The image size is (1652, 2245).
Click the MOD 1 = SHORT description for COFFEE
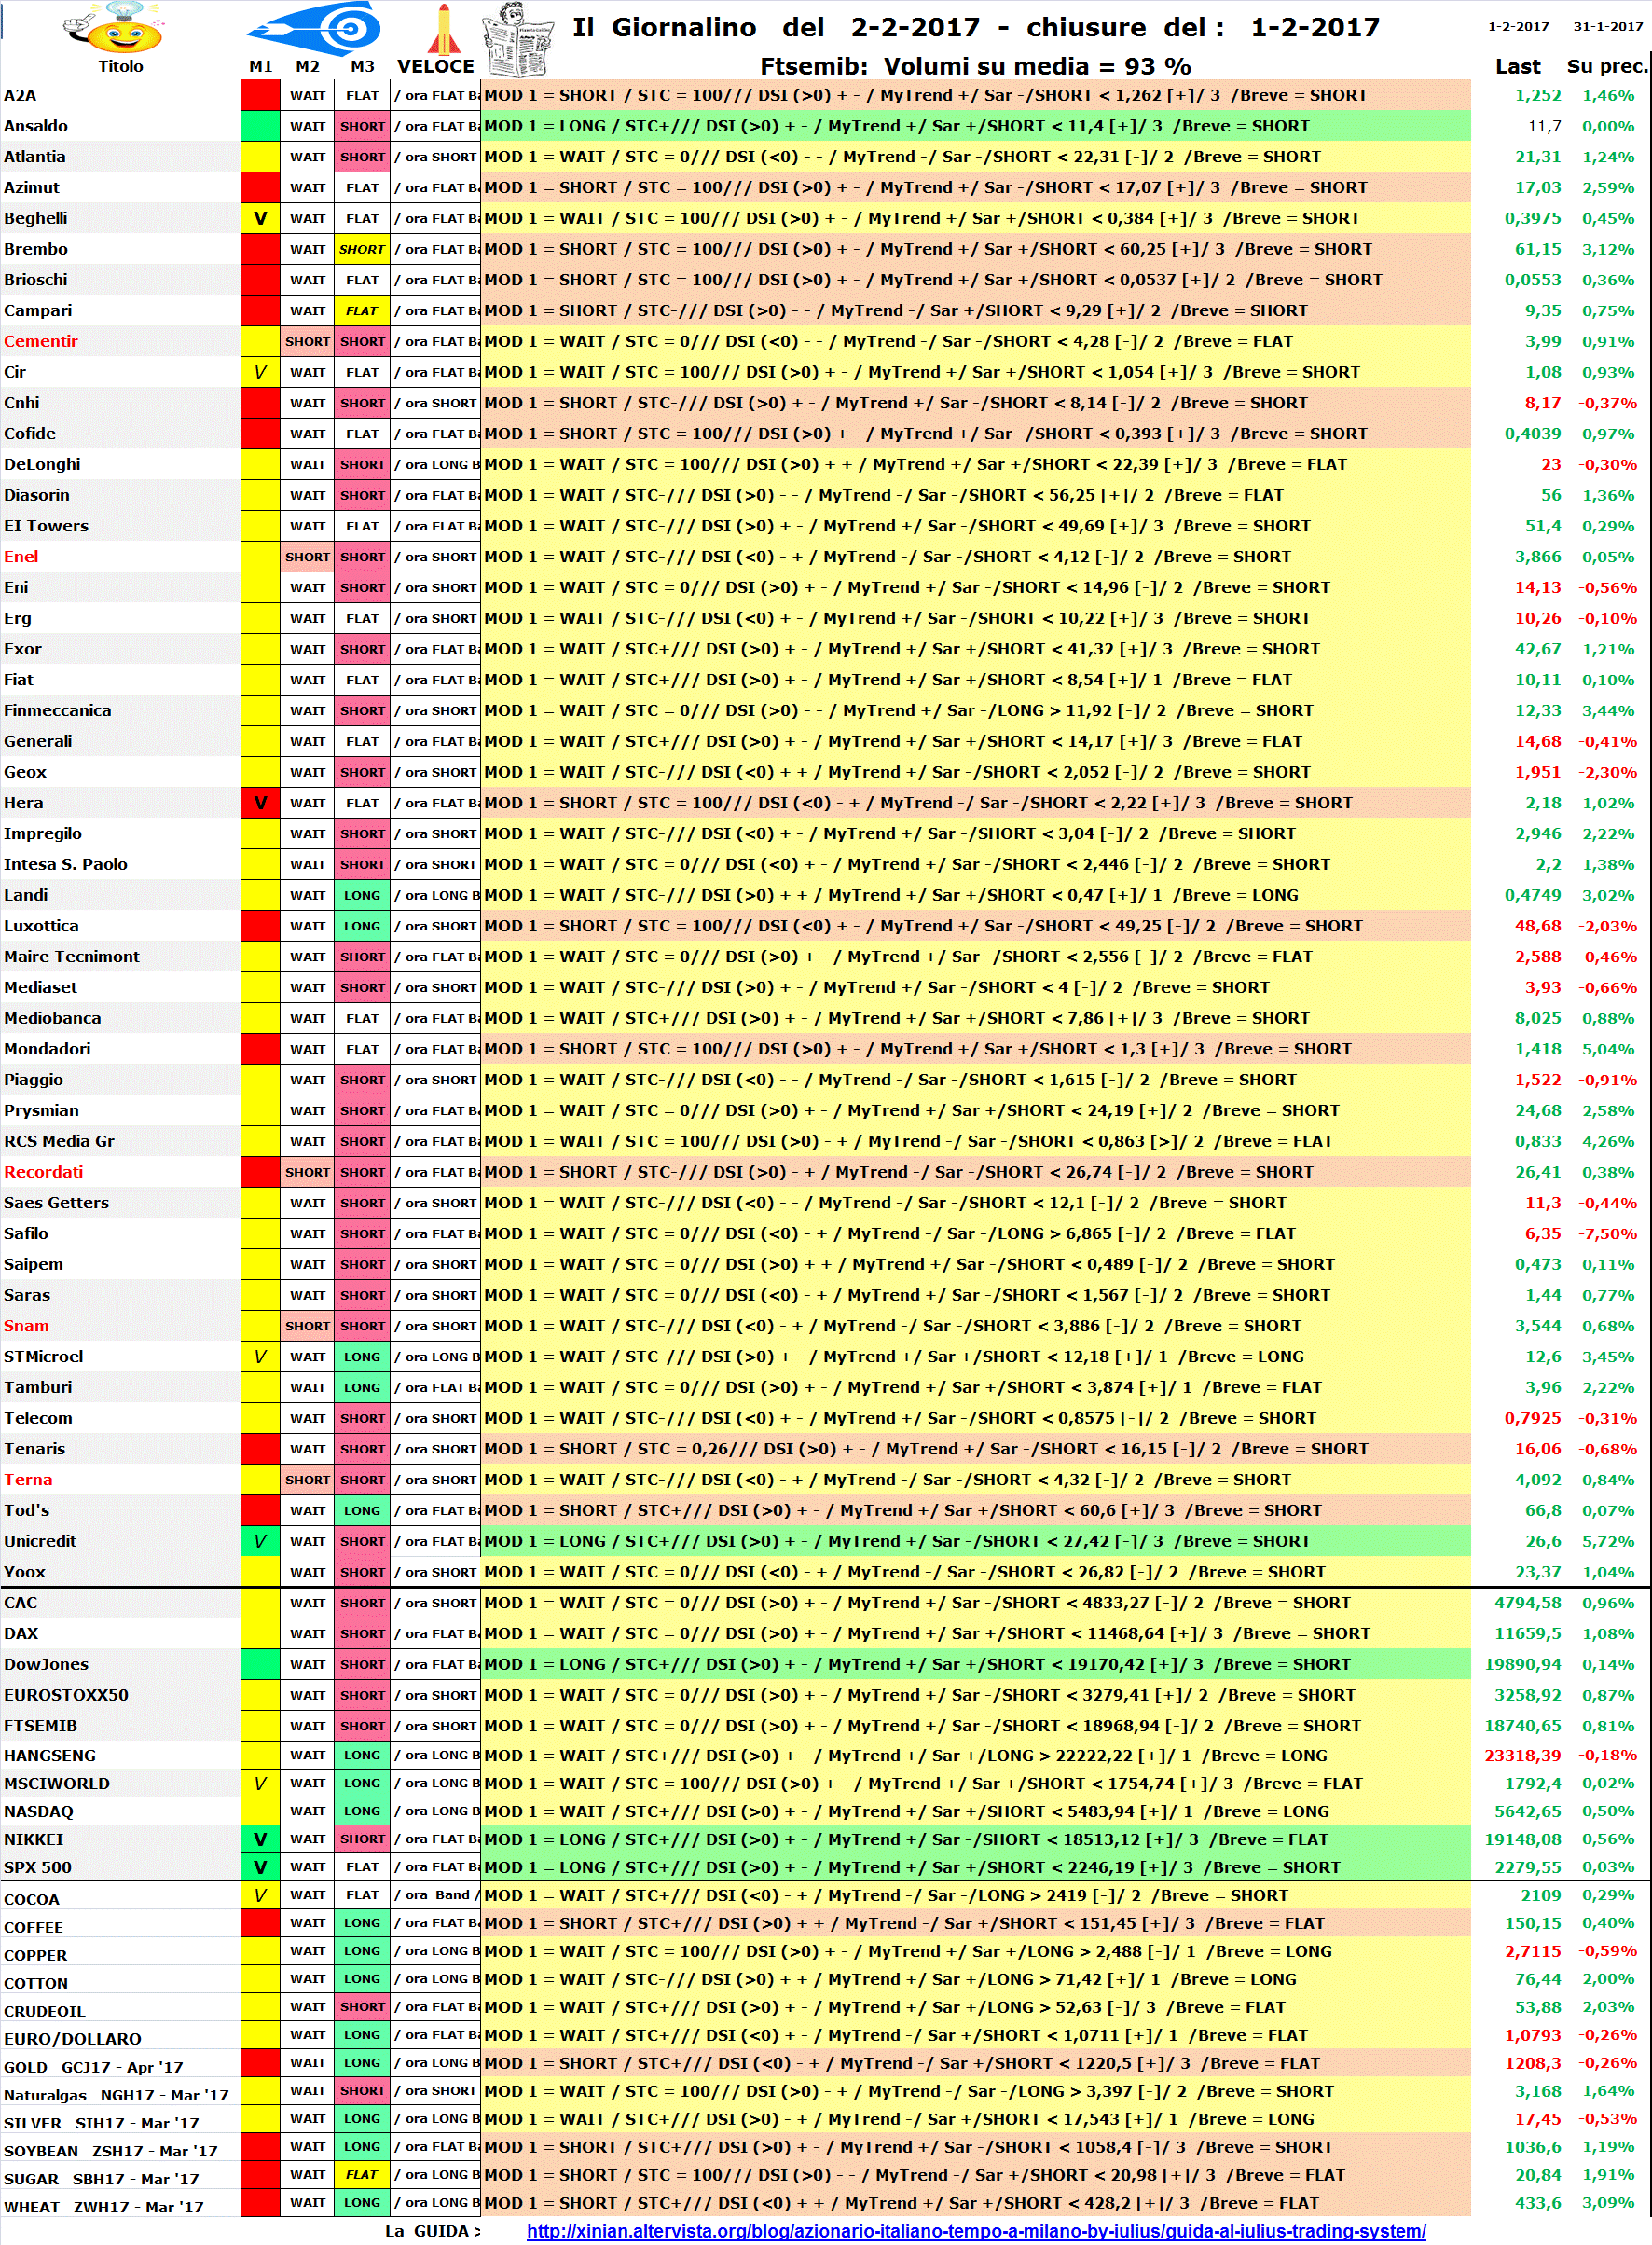tap(975, 1923)
